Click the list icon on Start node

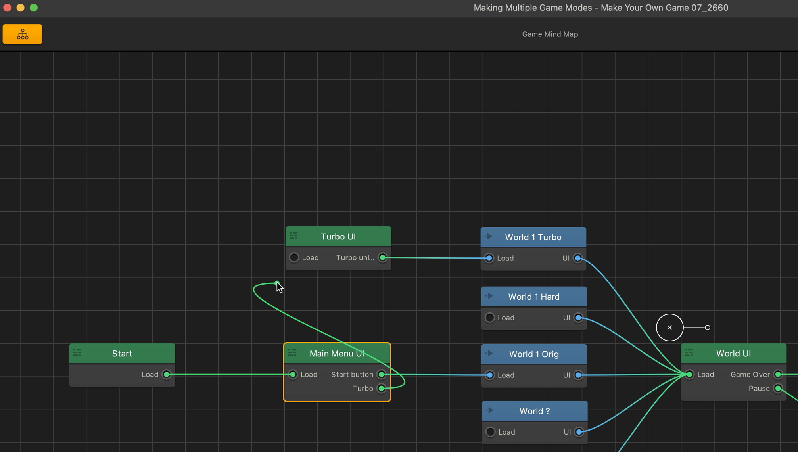[x=77, y=353]
